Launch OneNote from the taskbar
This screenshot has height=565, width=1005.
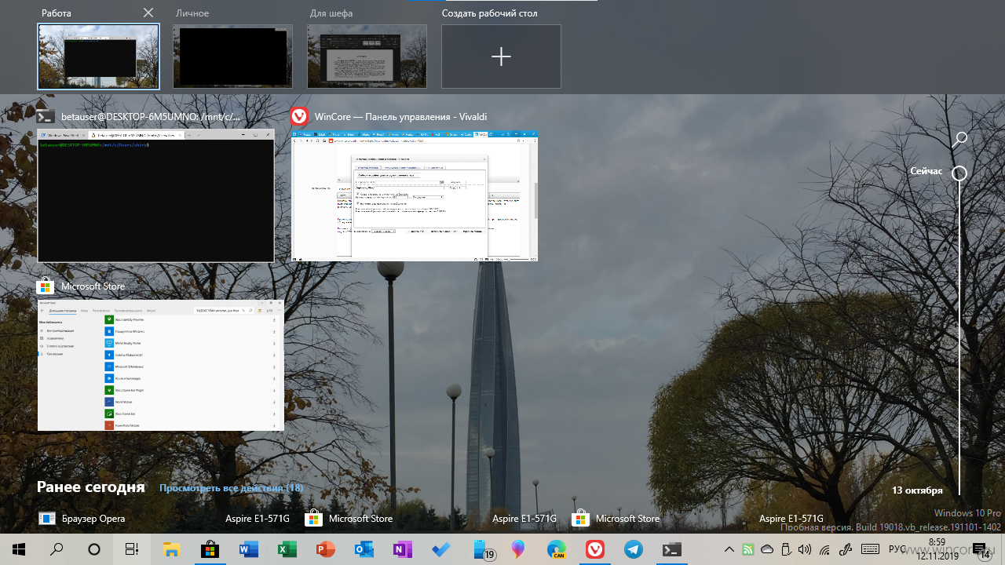[x=402, y=549]
